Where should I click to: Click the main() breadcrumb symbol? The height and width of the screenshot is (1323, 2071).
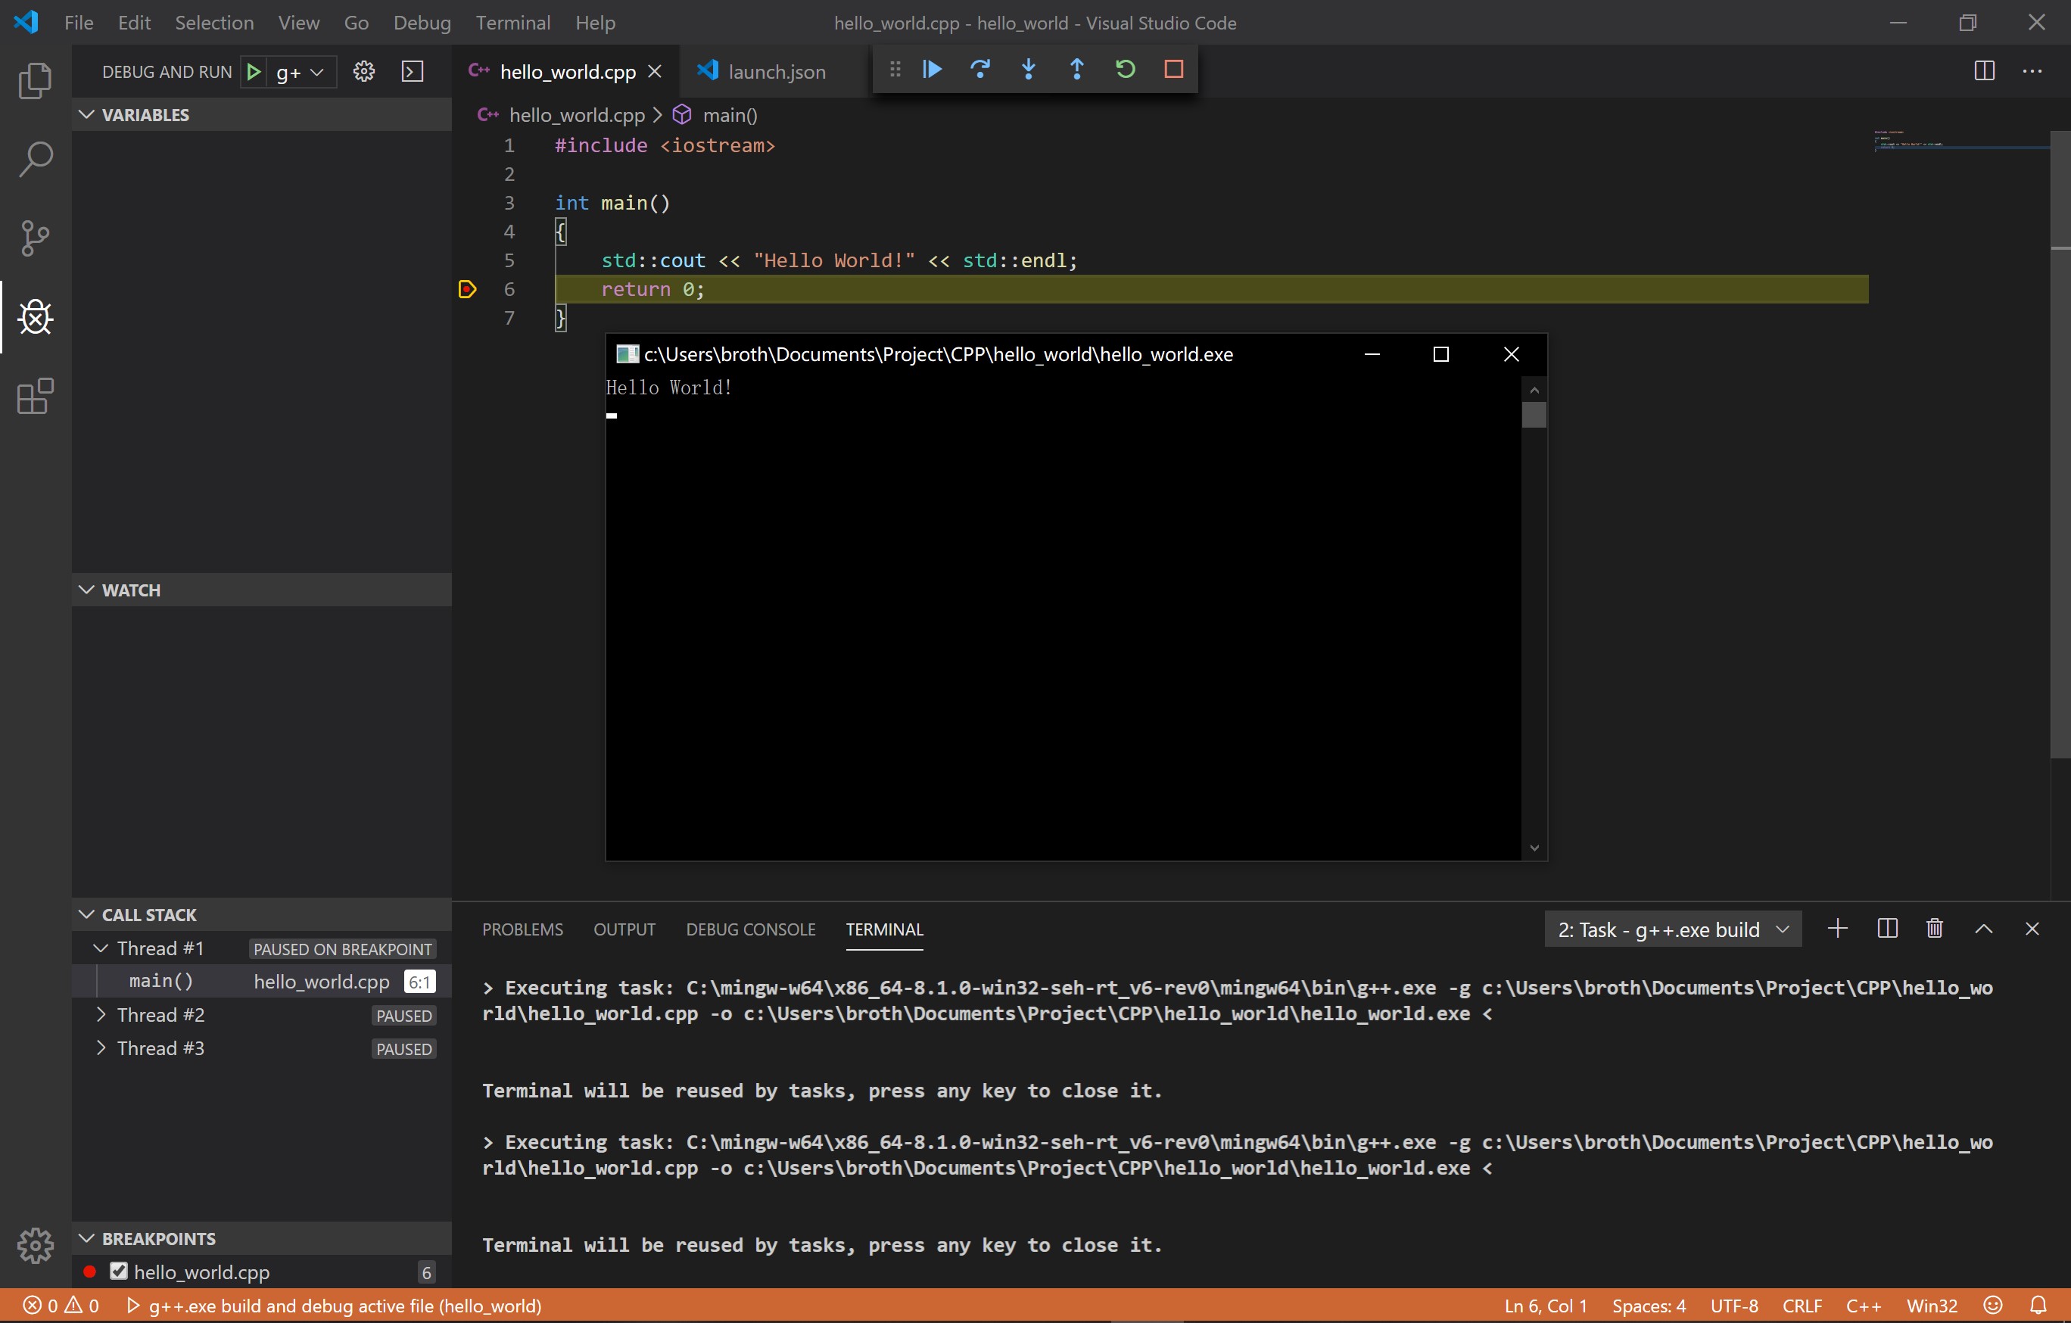pyautogui.click(x=730, y=114)
